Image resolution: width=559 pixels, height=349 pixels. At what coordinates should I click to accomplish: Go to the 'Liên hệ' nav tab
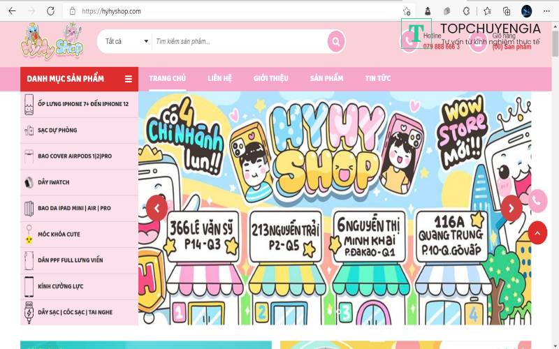(x=219, y=79)
